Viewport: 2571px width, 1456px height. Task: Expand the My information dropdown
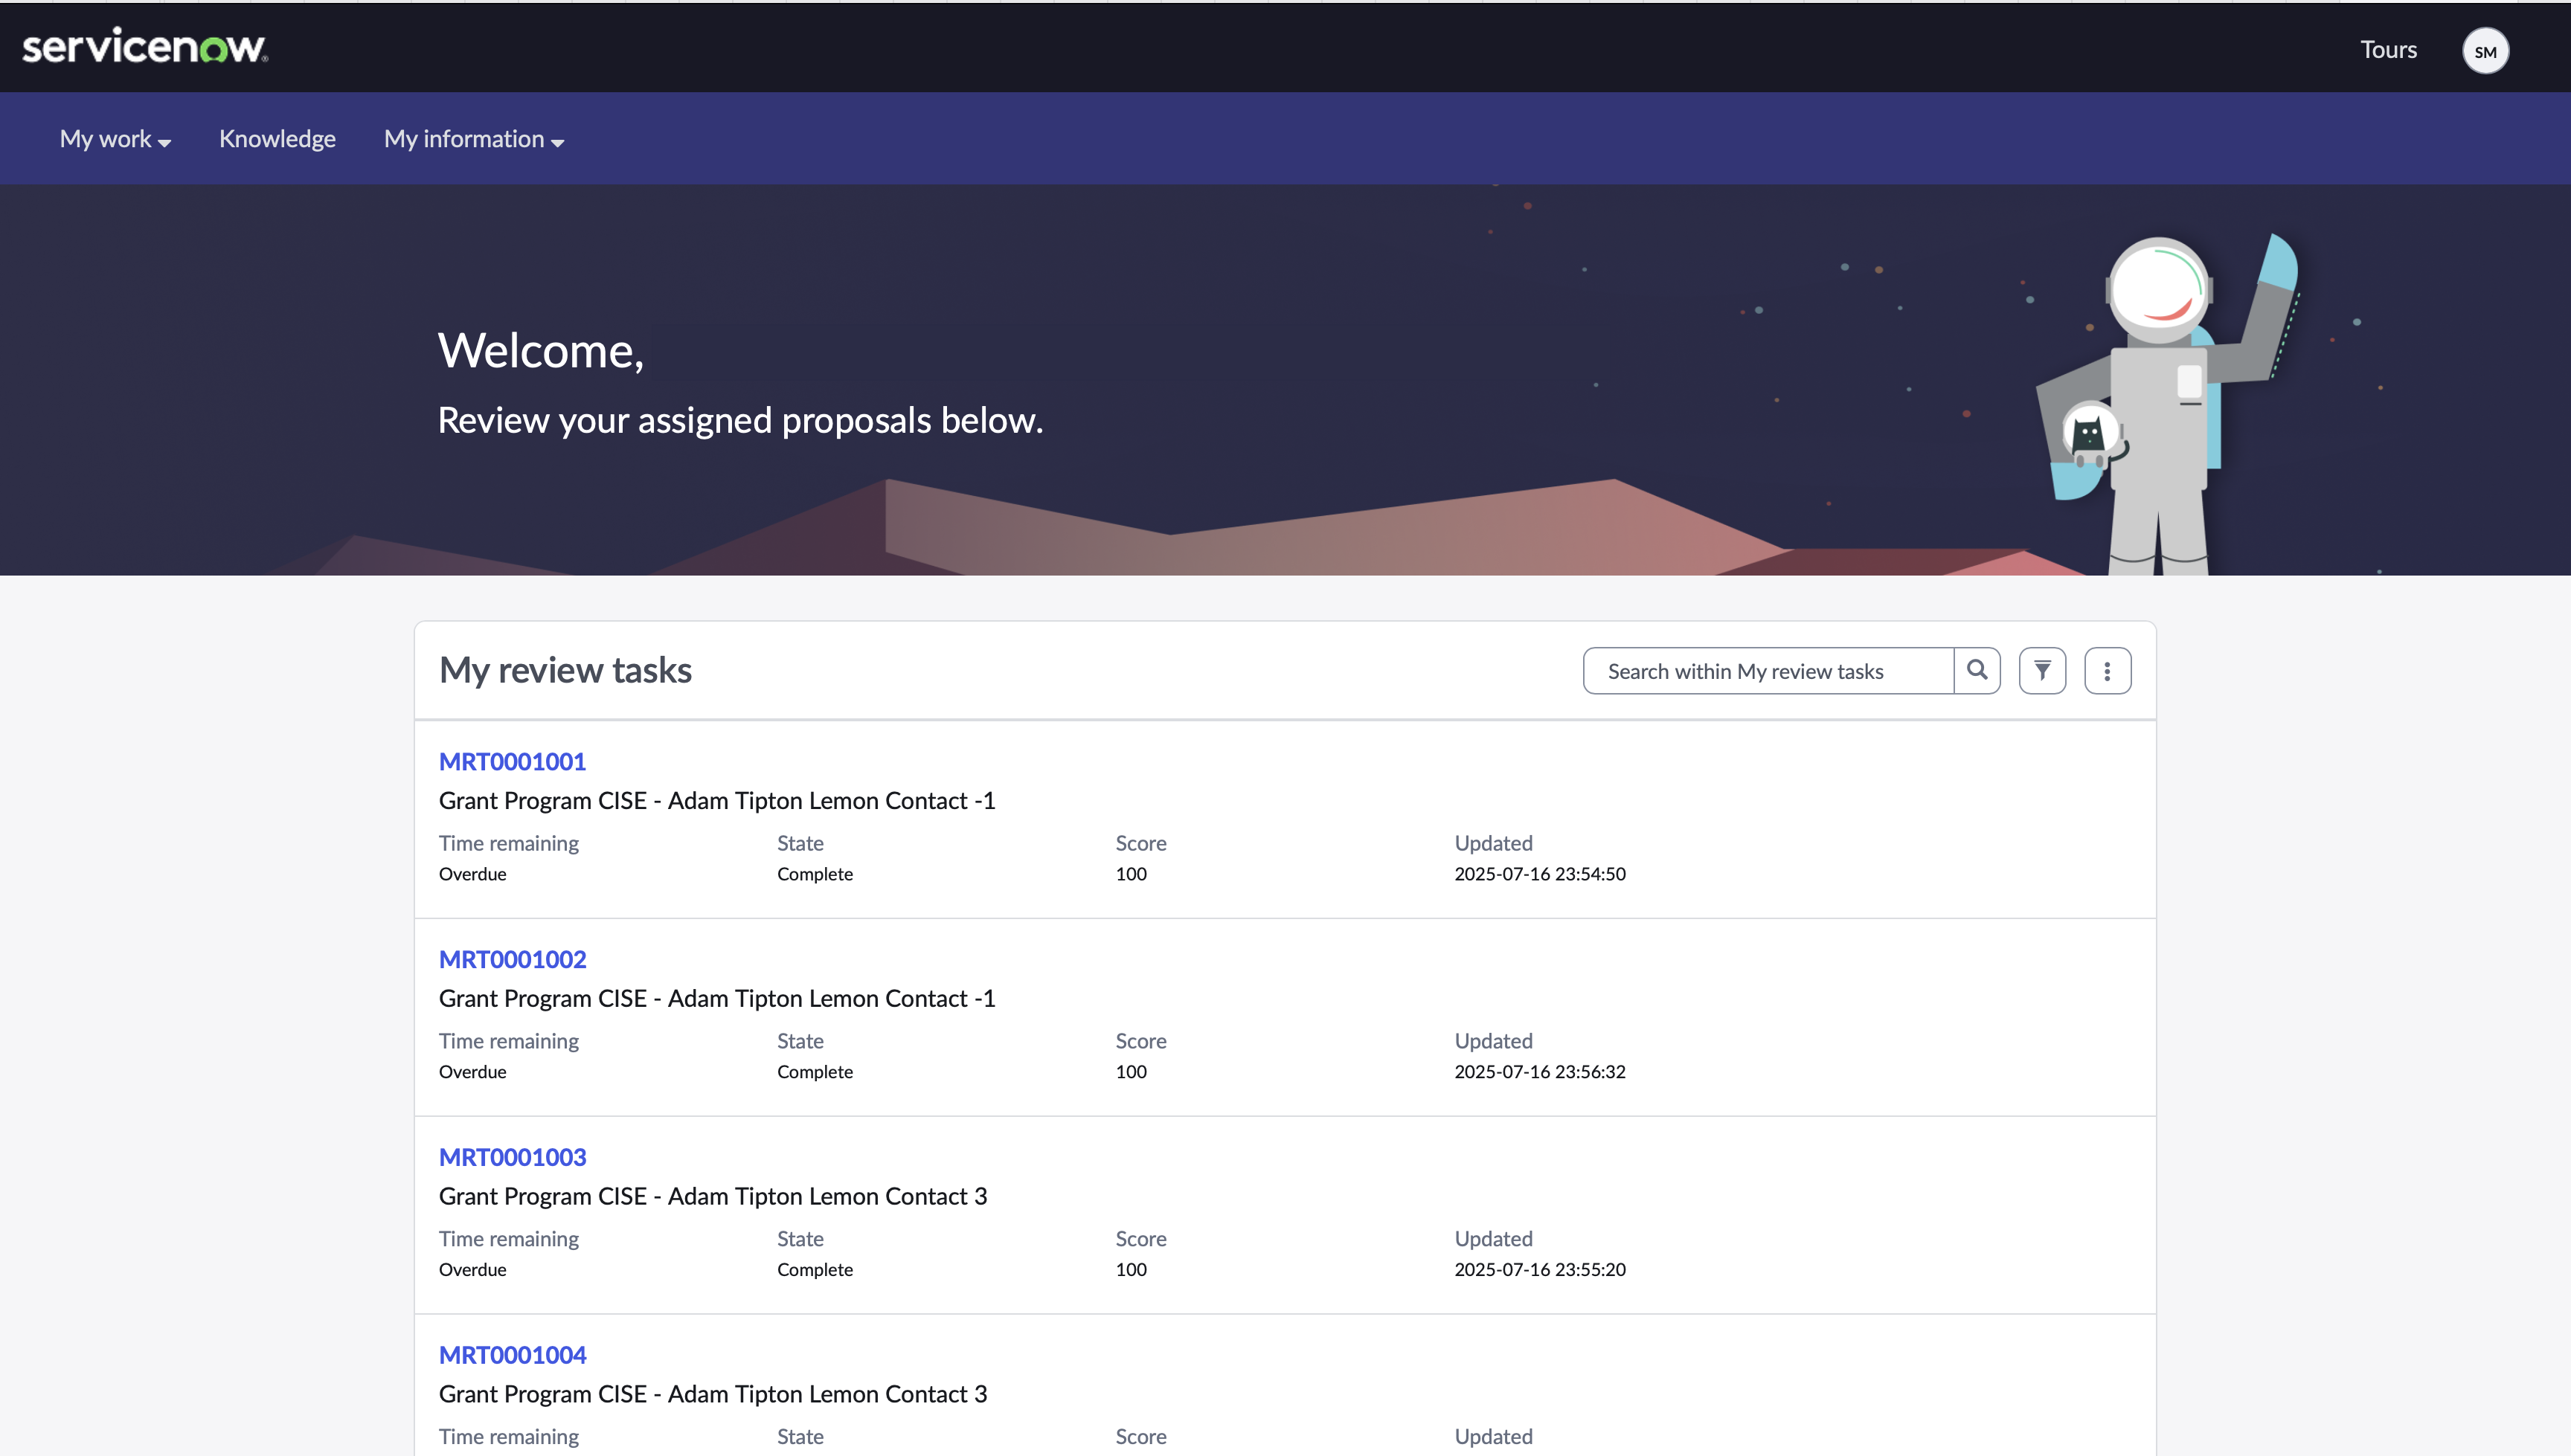tap(474, 139)
